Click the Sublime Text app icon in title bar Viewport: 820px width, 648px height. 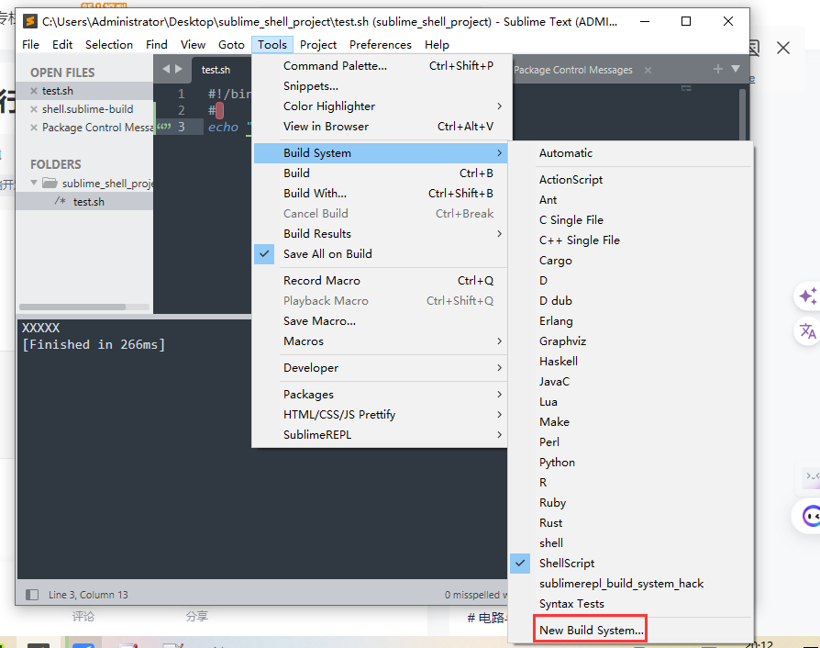30,21
